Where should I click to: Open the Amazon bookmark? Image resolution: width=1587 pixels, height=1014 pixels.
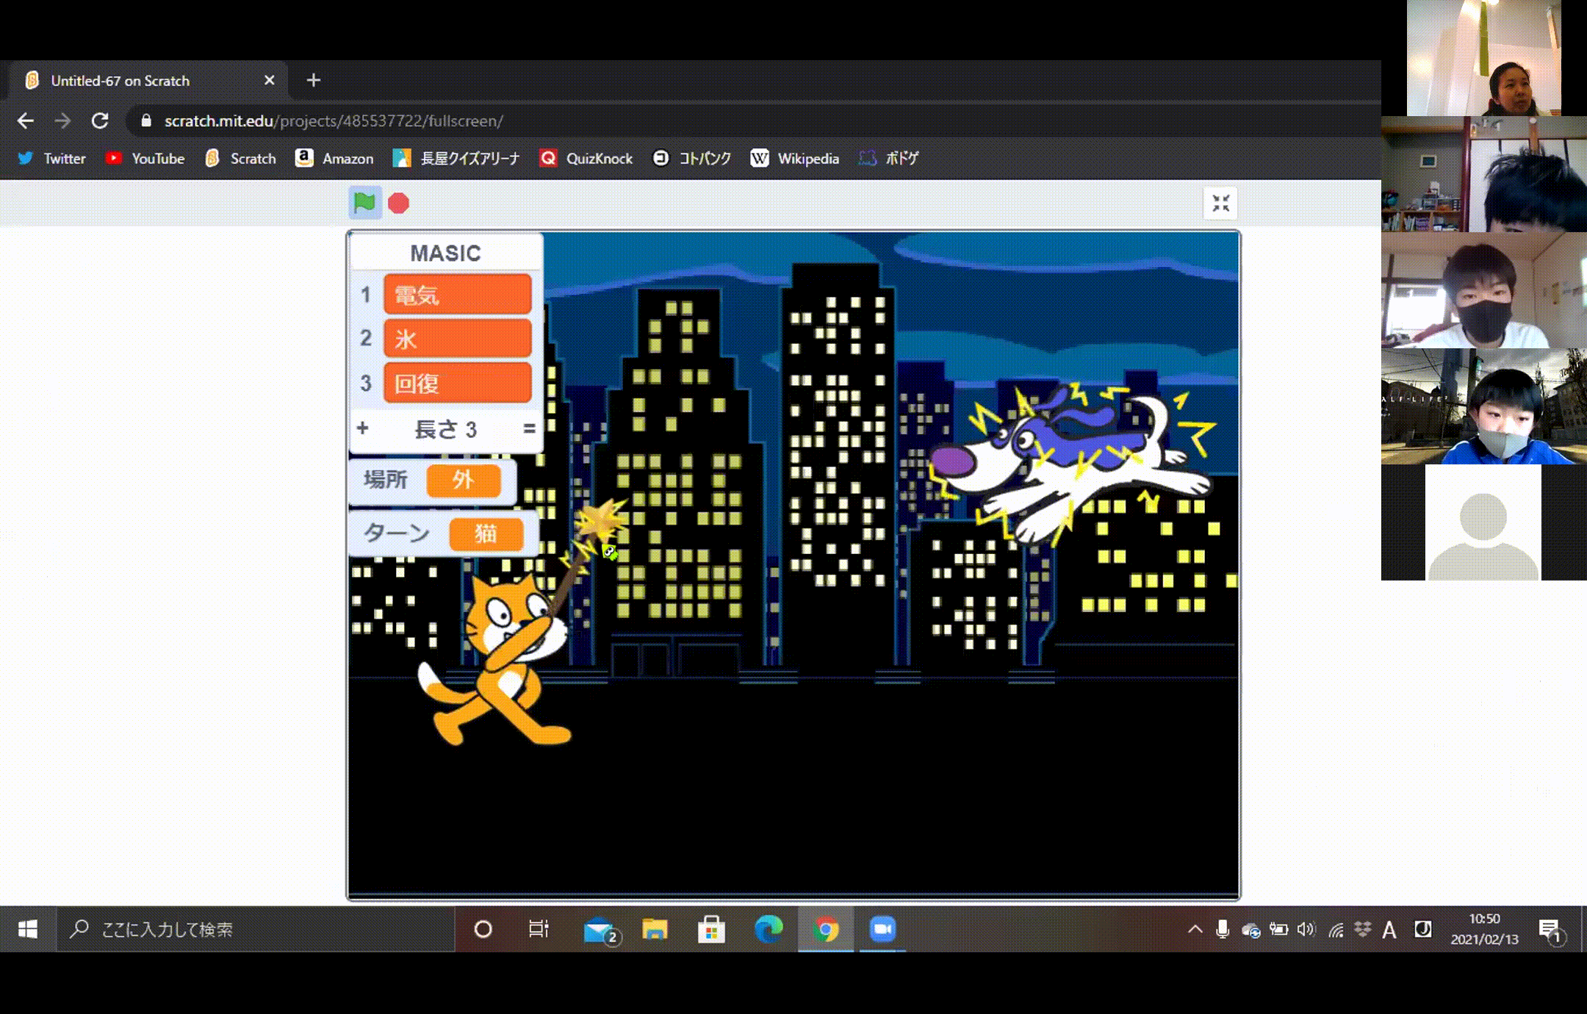click(x=334, y=158)
